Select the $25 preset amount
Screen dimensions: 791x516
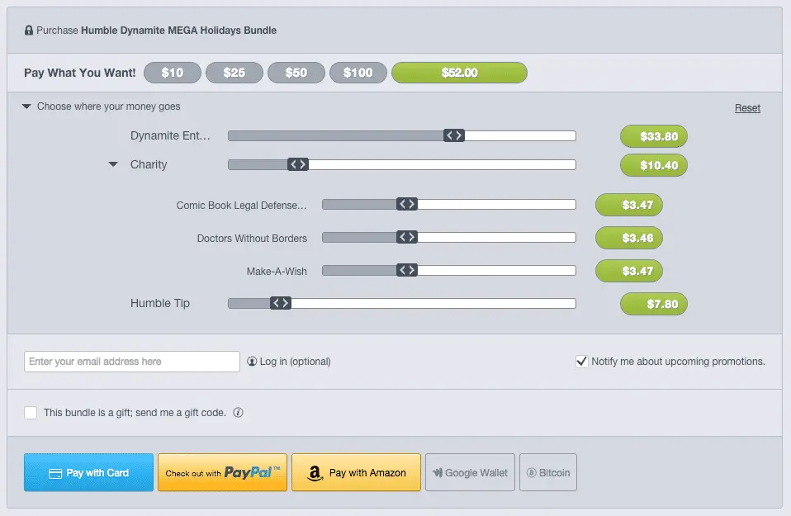[x=234, y=73]
